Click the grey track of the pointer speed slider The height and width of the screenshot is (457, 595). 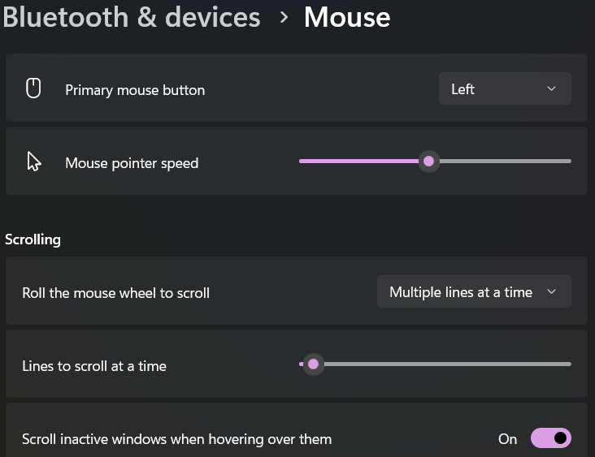click(504, 162)
